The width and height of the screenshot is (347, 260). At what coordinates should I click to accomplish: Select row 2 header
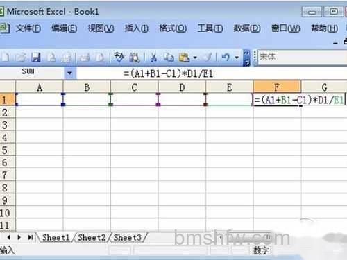click(x=8, y=112)
